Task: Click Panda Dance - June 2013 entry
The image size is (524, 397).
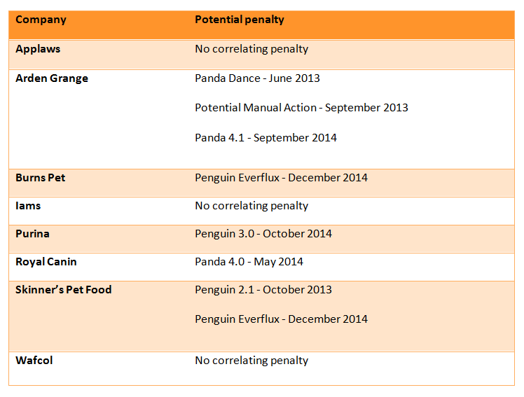Action: 257,78
